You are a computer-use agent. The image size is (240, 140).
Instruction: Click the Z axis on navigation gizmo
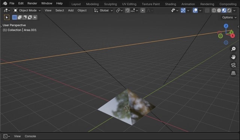226,26
